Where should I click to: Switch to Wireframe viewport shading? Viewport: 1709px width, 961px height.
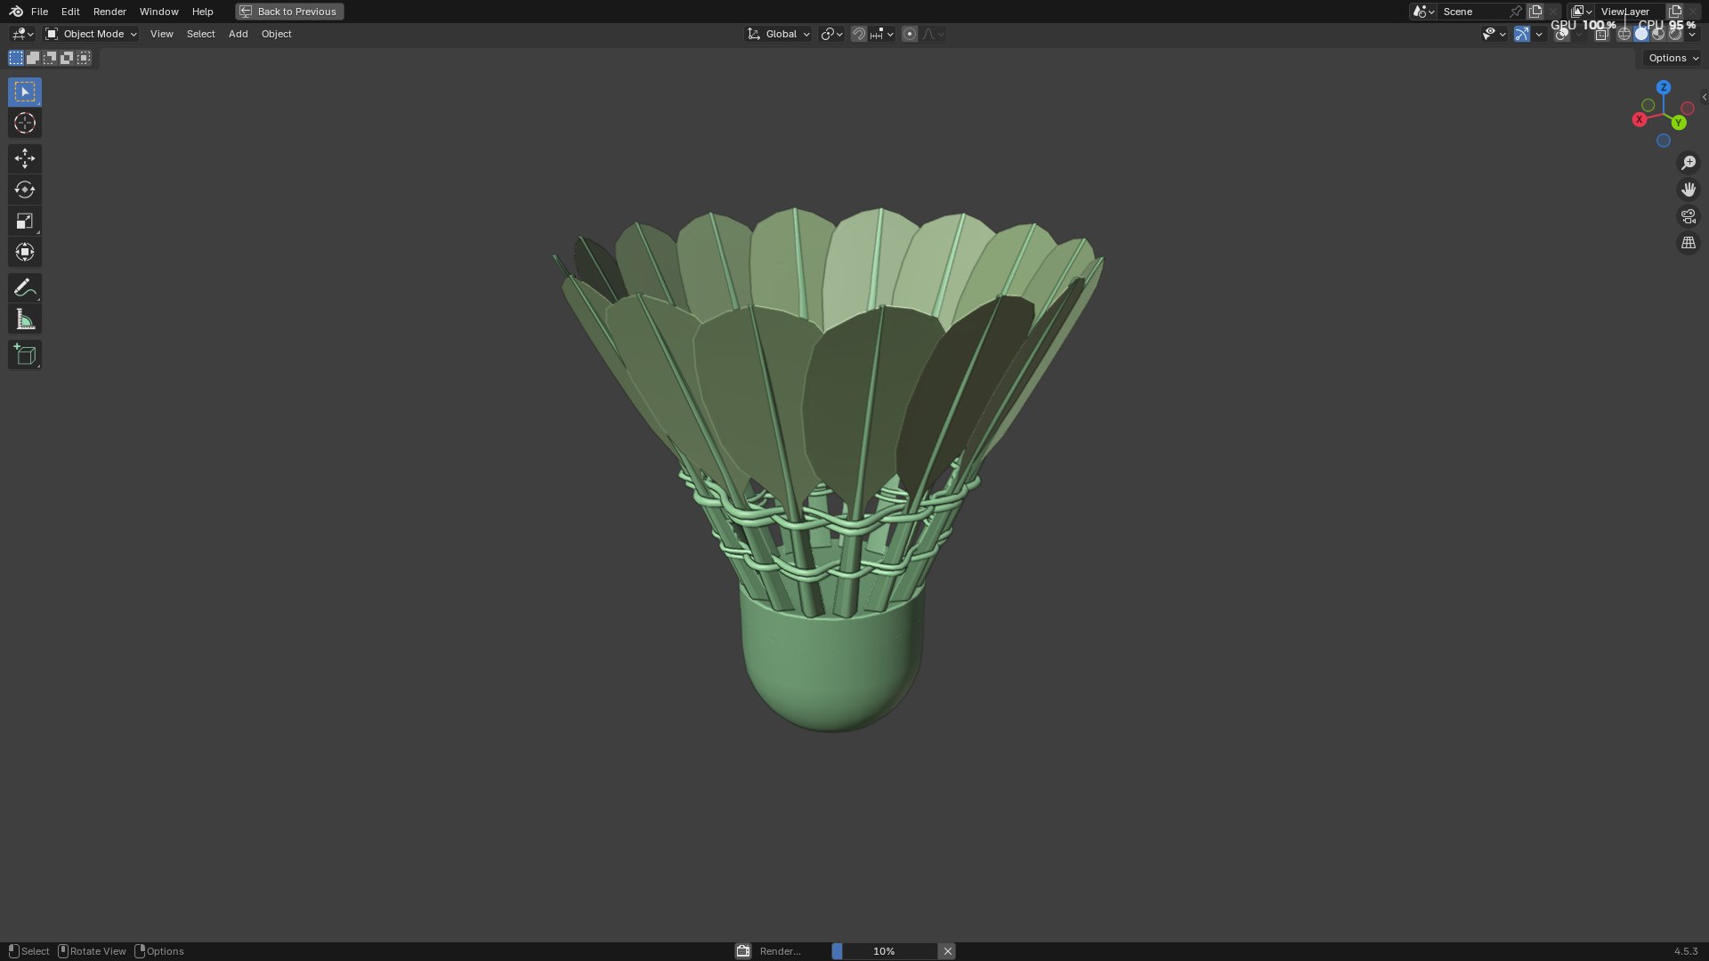coord(1624,34)
